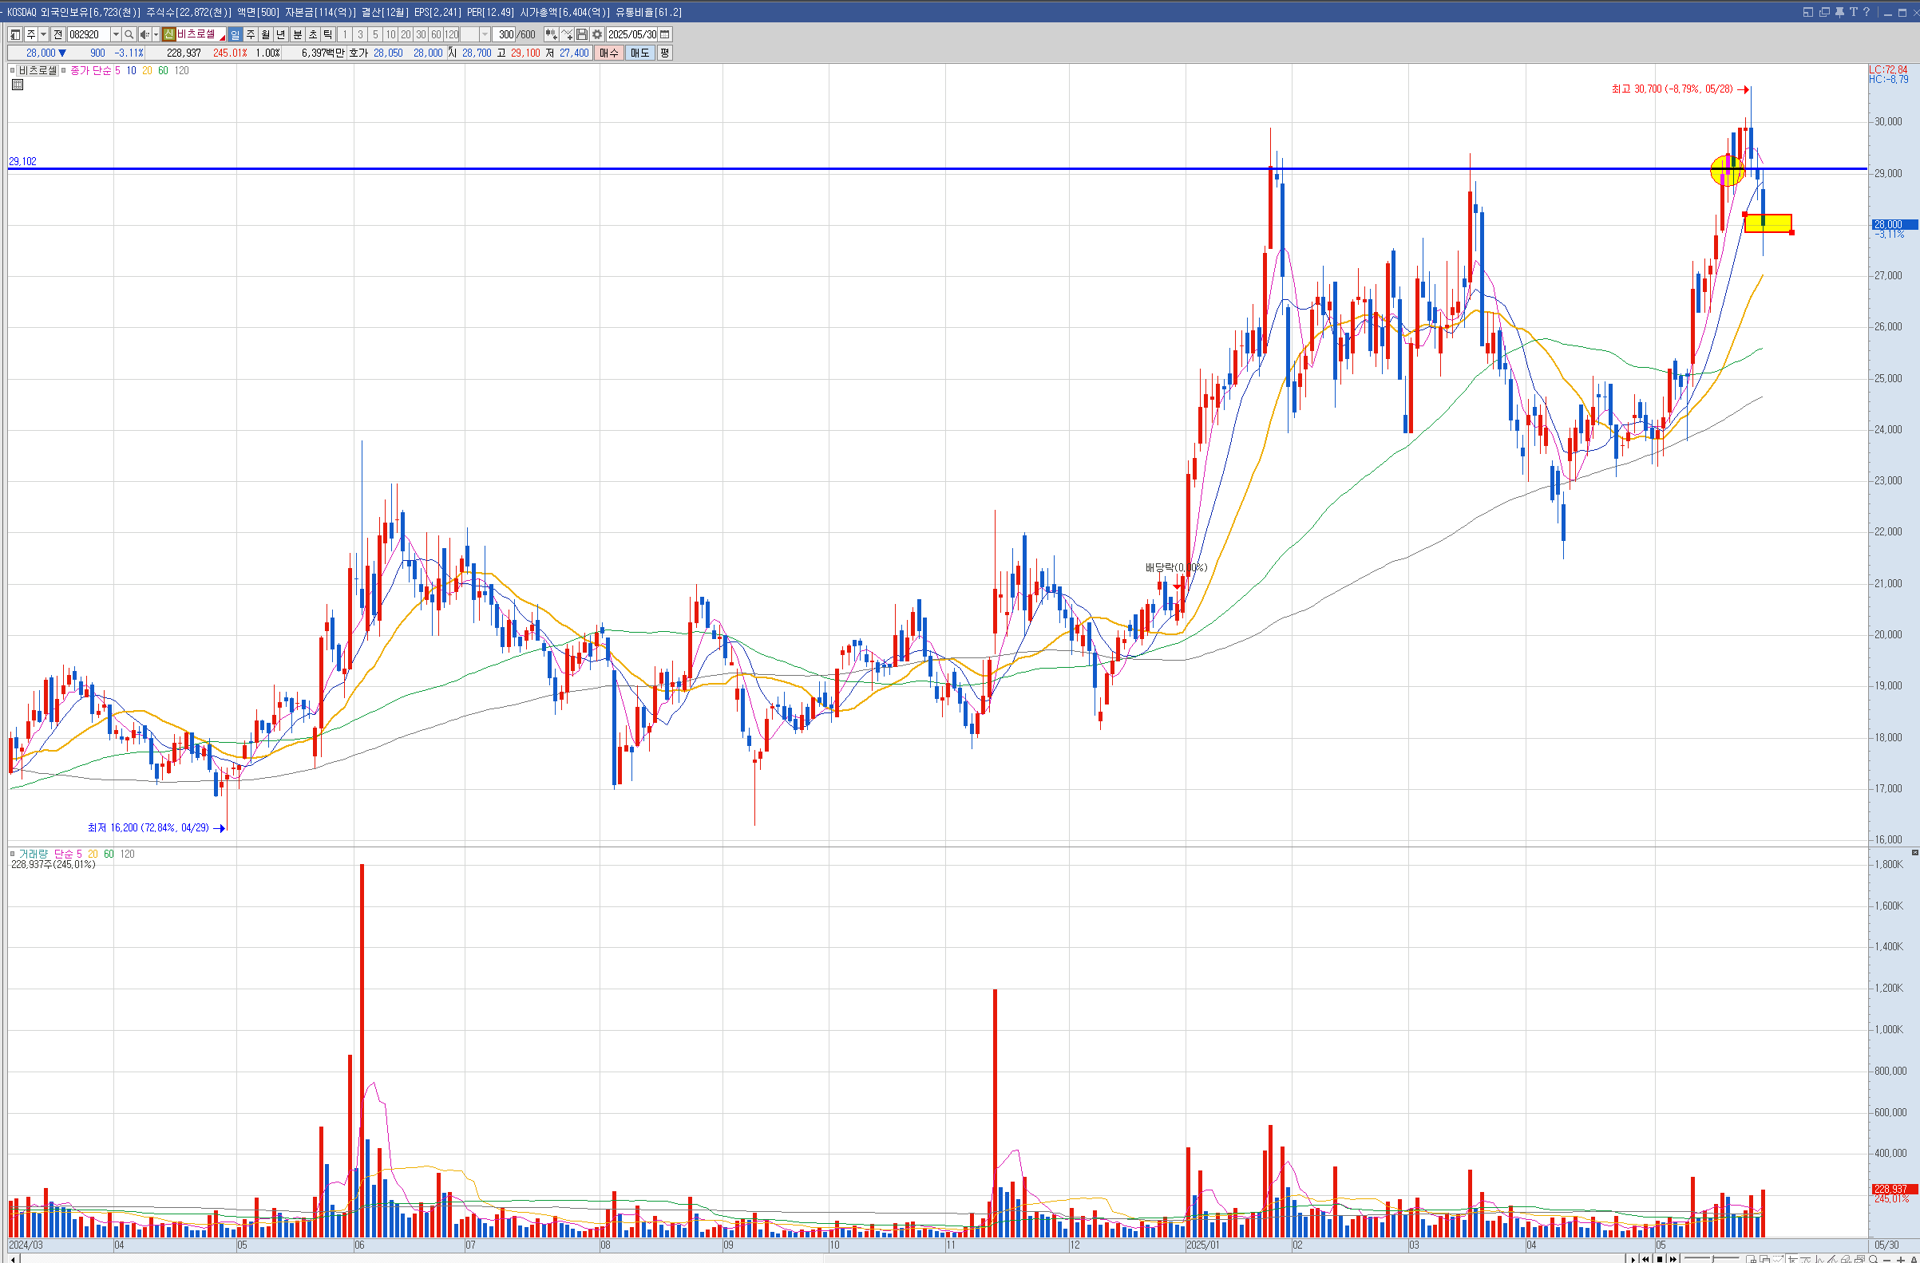Expand the stock code 082920 dropdown
1920x1263 pixels.
[116, 34]
